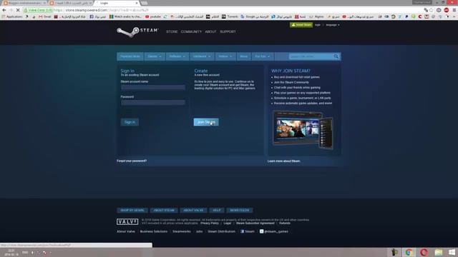Open the About Valve footer link
The image size is (458, 257).
click(126, 231)
